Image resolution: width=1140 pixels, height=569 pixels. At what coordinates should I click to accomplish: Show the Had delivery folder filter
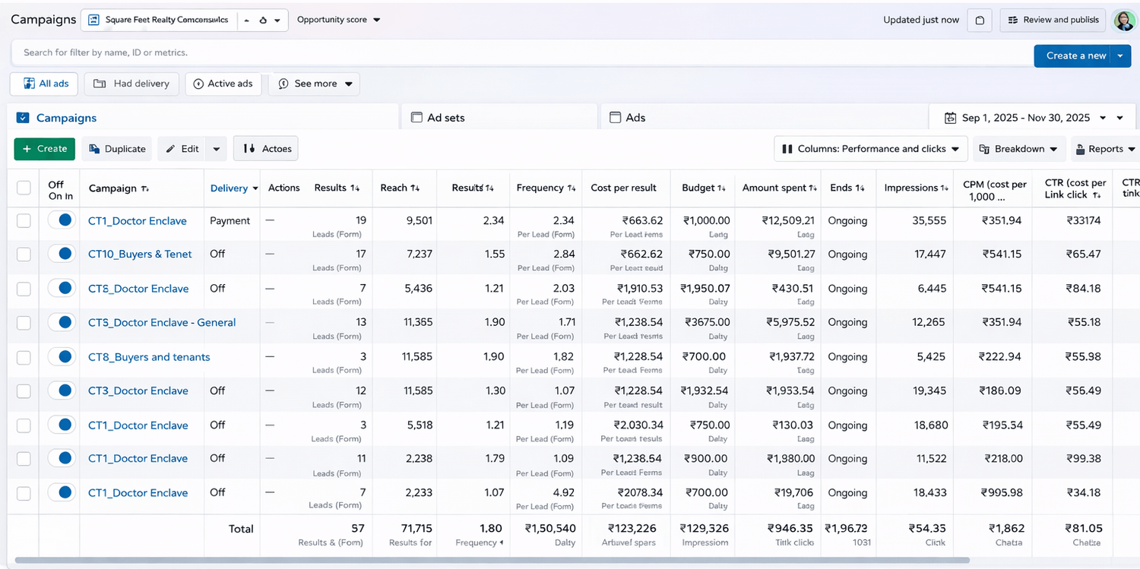(x=131, y=84)
